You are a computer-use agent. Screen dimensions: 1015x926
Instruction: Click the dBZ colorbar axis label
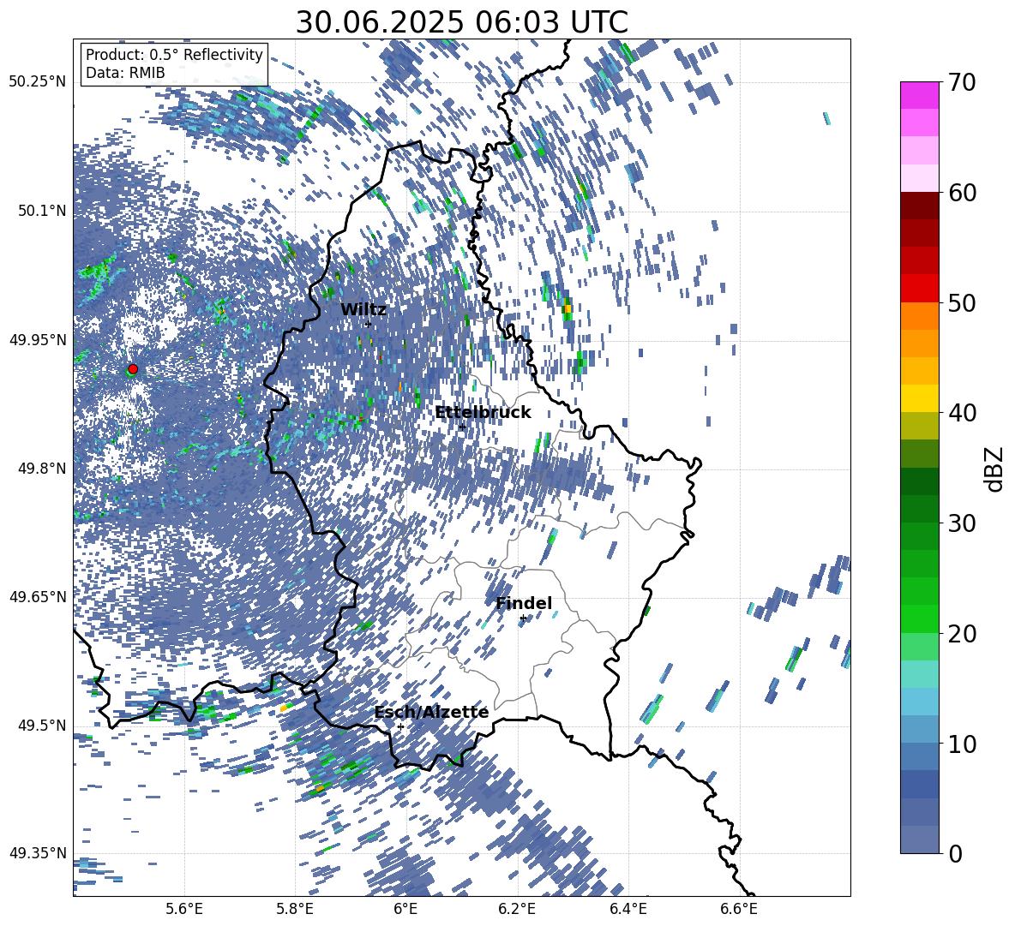[x=995, y=469]
